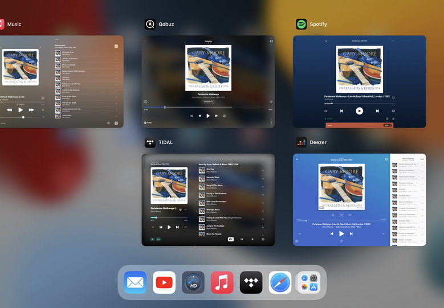This screenshot has height=308, width=444.
Task: Toggle shuffle in Qobuz player
Action: (x=192, y=116)
